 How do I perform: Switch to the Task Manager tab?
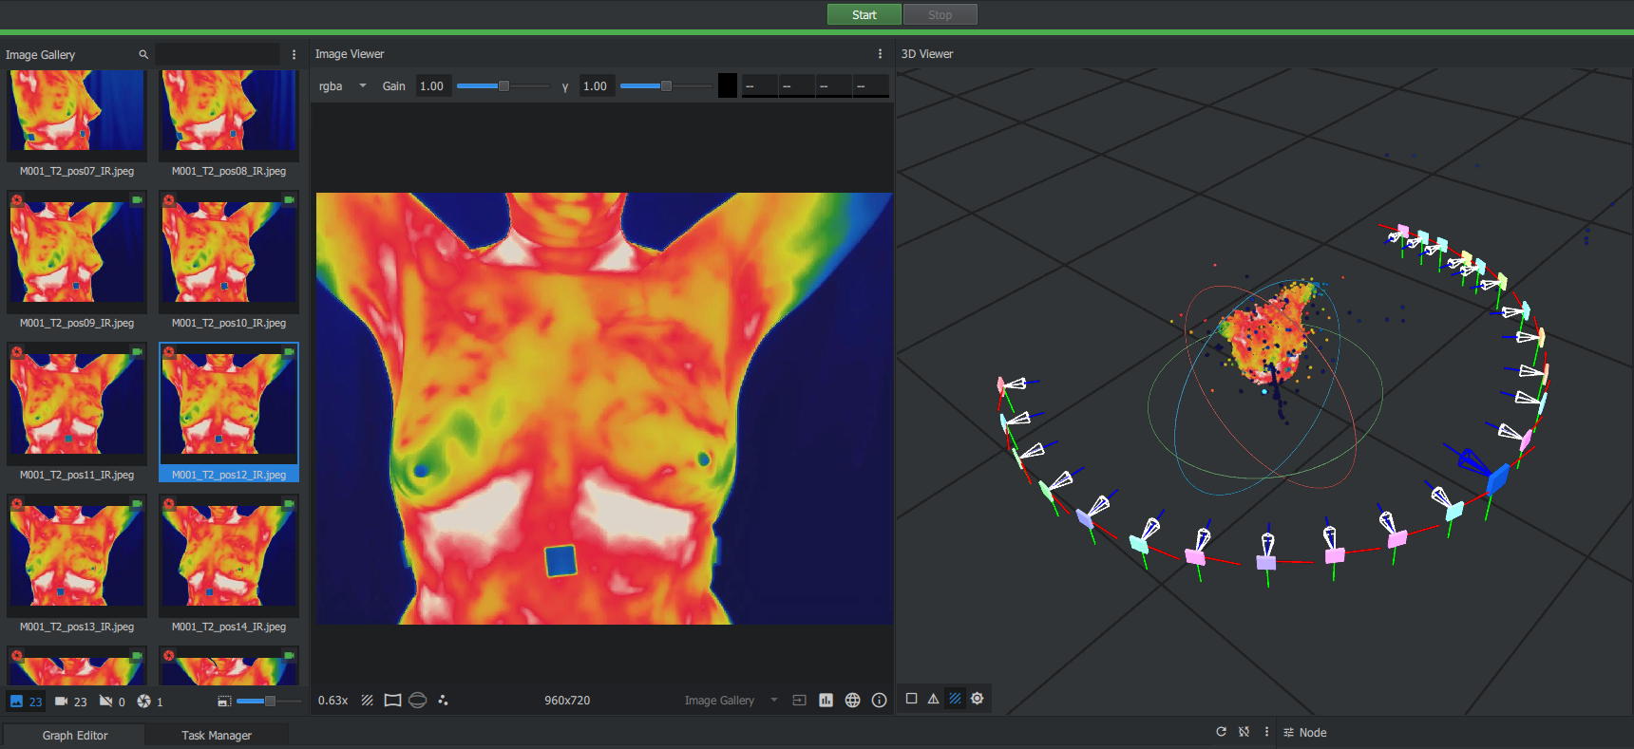pyautogui.click(x=217, y=735)
